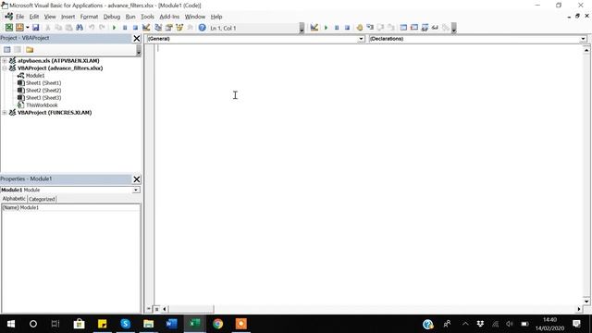Click Toggle Folders in Project panel

tap(30, 49)
